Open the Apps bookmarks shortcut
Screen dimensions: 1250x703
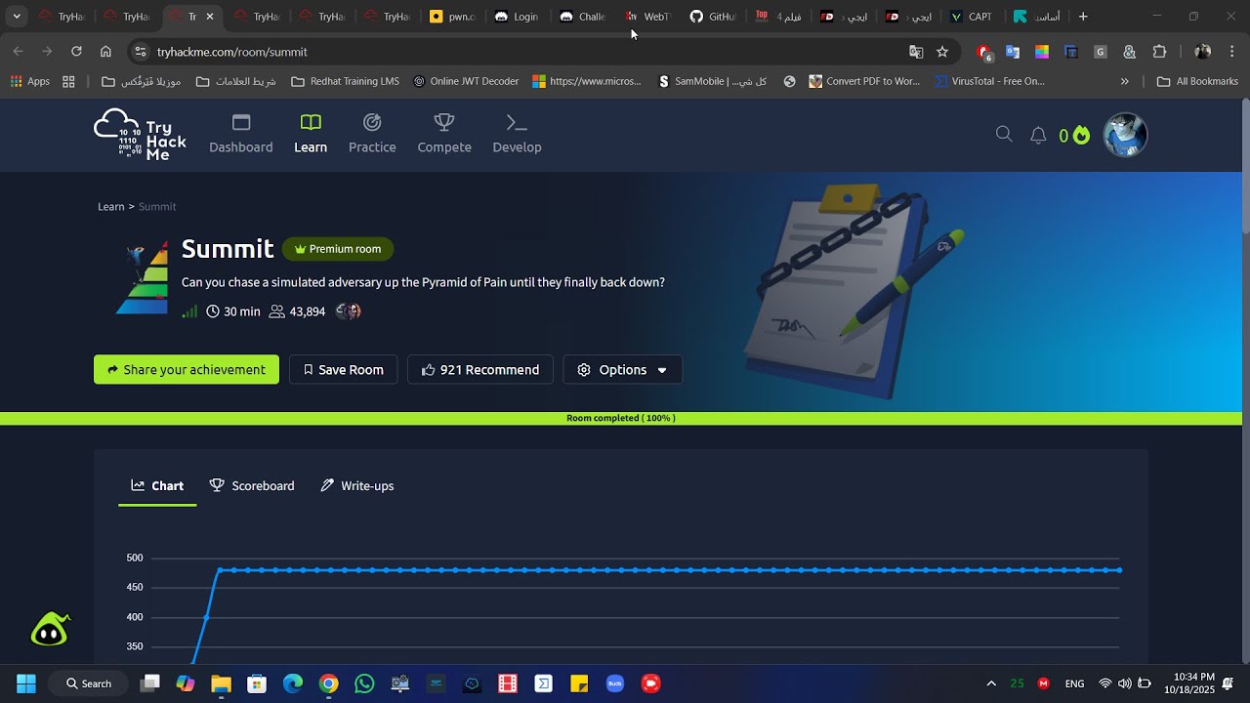point(29,82)
